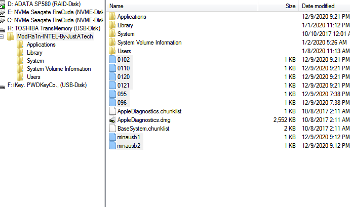Screen dimensions: 350x207
Task: Click the blue file icon for 096
Action: [x=112, y=103]
